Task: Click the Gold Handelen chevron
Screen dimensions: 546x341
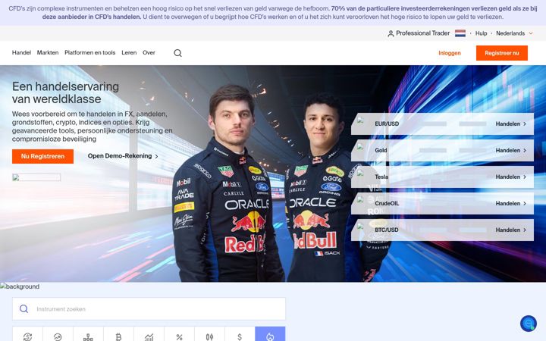Action: 525,150
